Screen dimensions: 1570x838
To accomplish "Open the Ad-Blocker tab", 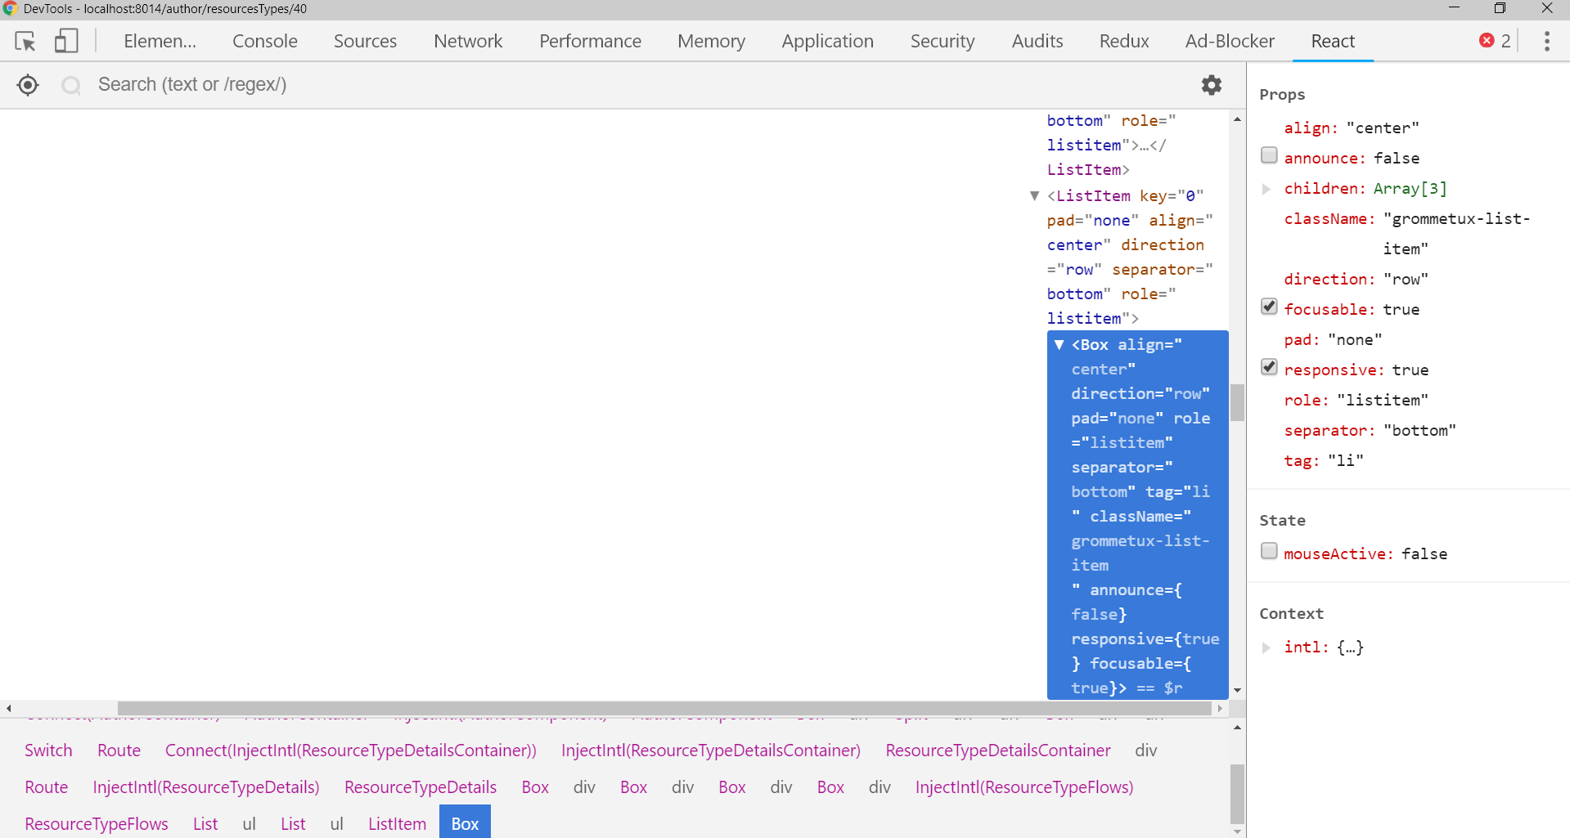I will [1230, 41].
